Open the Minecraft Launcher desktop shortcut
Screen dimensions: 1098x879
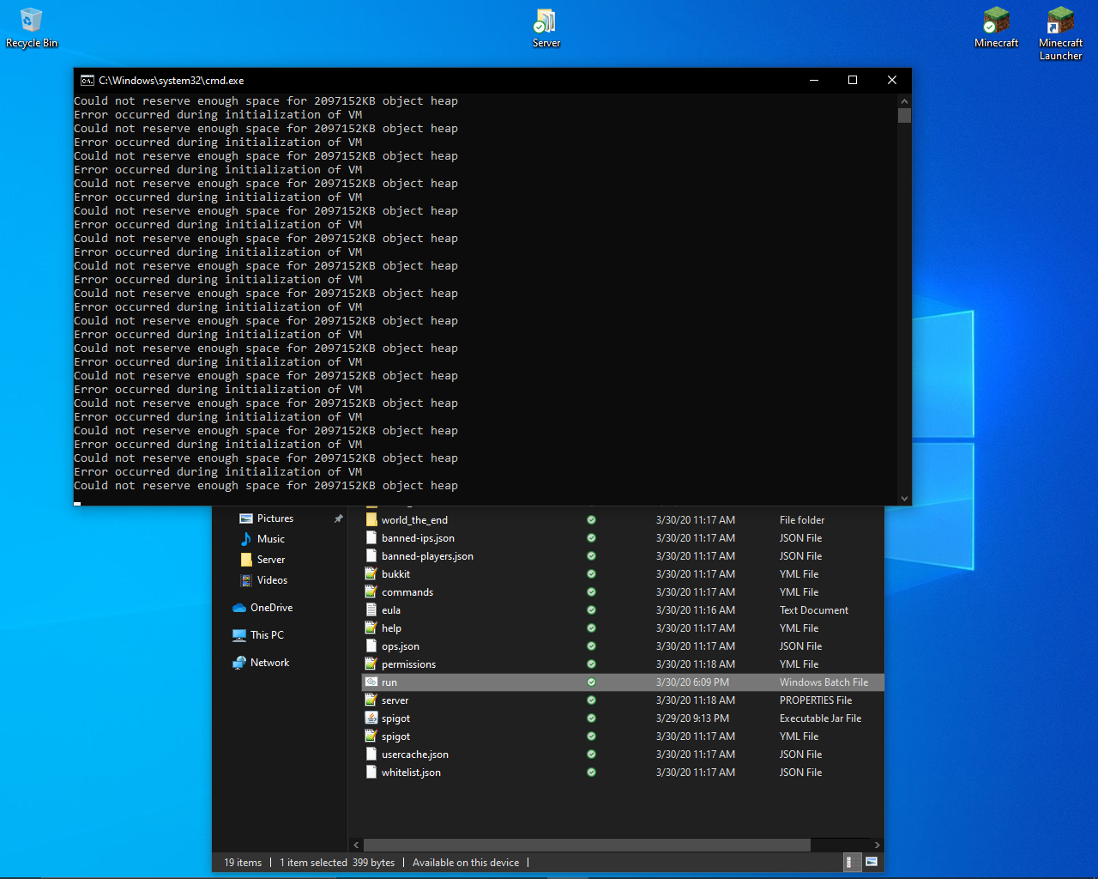(x=1060, y=21)
